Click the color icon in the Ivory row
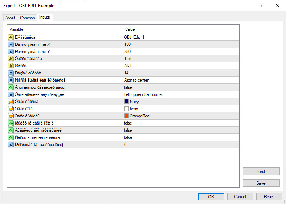 point(11,109)
